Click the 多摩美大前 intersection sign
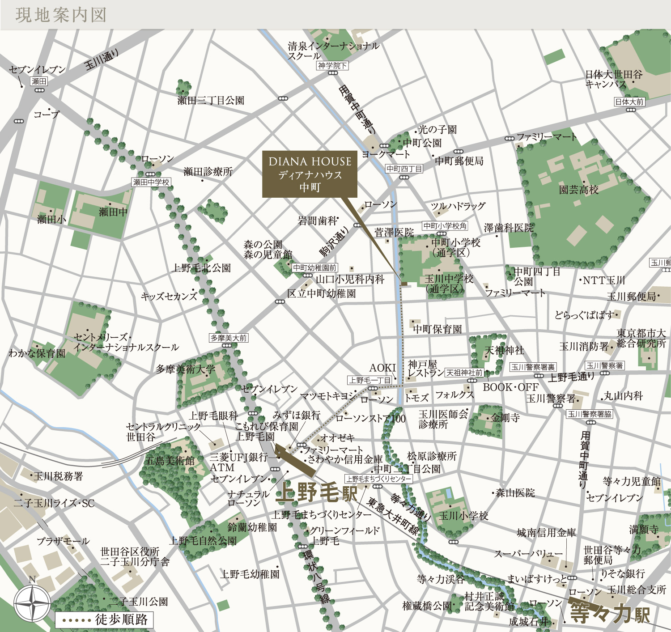This screenshot has height=632, width=671. click(x=229, y=338)
